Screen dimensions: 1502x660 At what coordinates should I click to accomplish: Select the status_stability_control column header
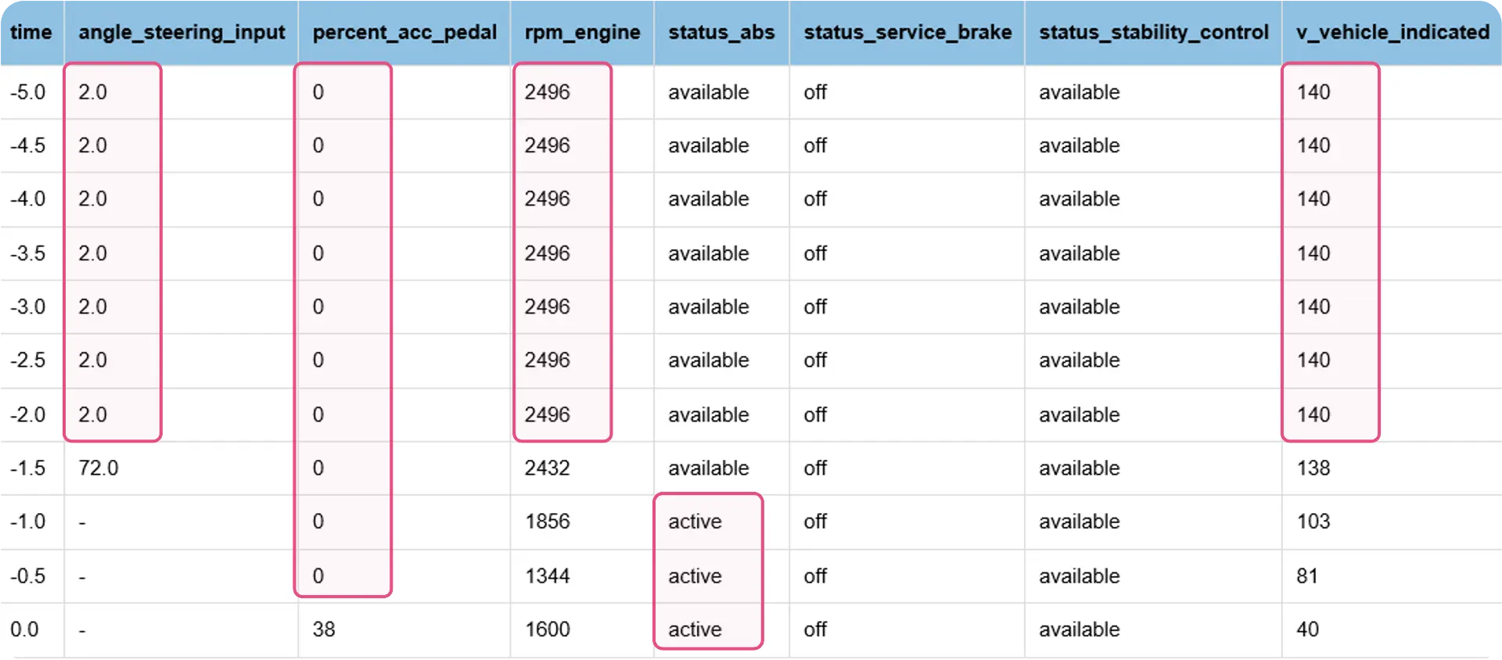click(x=1154, y=32)
